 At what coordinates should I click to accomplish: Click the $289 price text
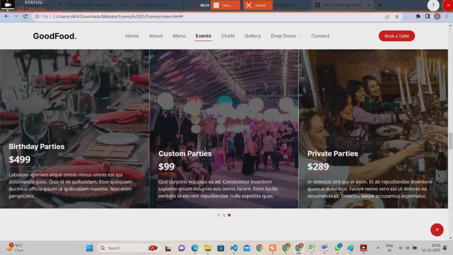point(318,167)
